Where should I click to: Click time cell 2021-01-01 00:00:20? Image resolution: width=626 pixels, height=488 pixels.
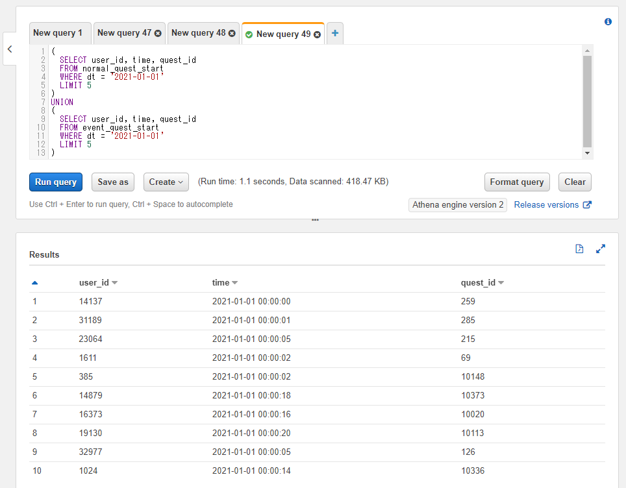[251, 433]
